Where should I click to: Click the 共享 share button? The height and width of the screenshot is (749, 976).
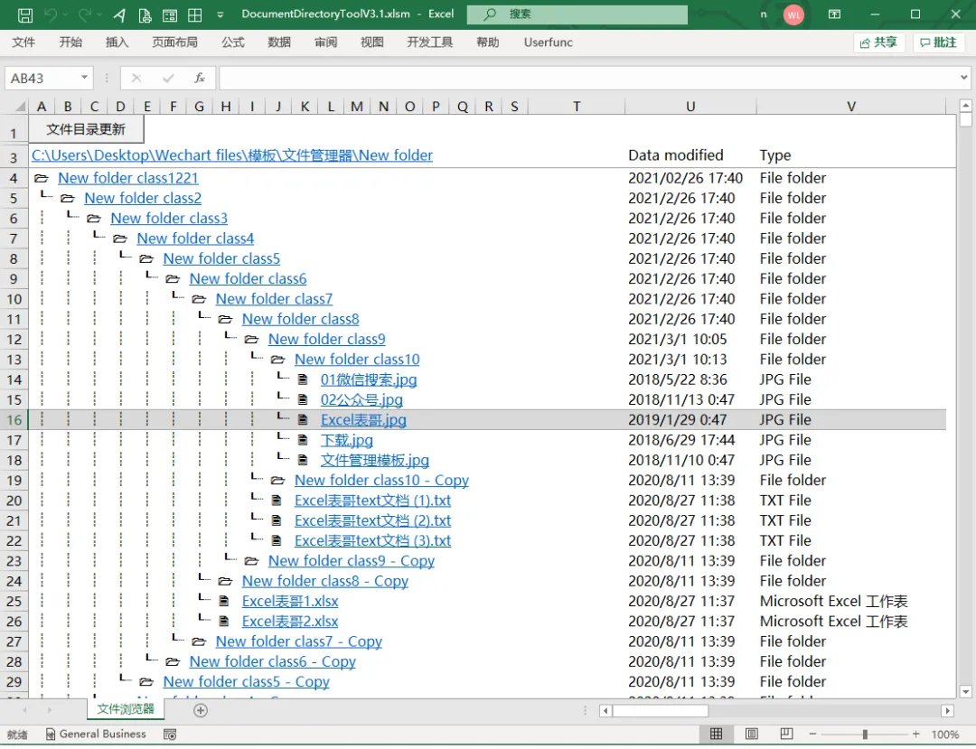tap(879, 42)
